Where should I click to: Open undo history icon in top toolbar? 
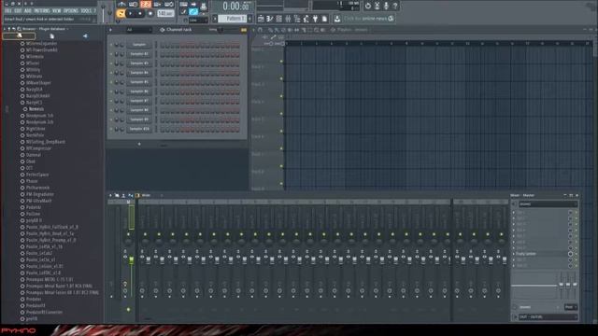click(x=367, y=6)
